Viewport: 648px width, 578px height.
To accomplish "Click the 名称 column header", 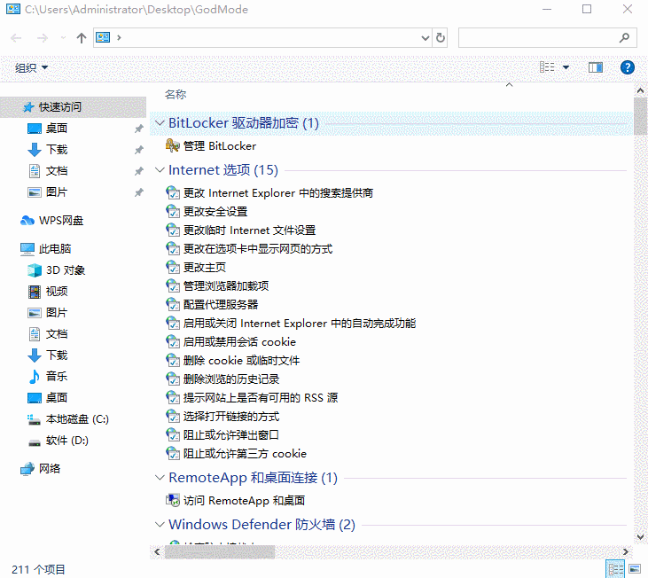I will [x=176, y=95].
